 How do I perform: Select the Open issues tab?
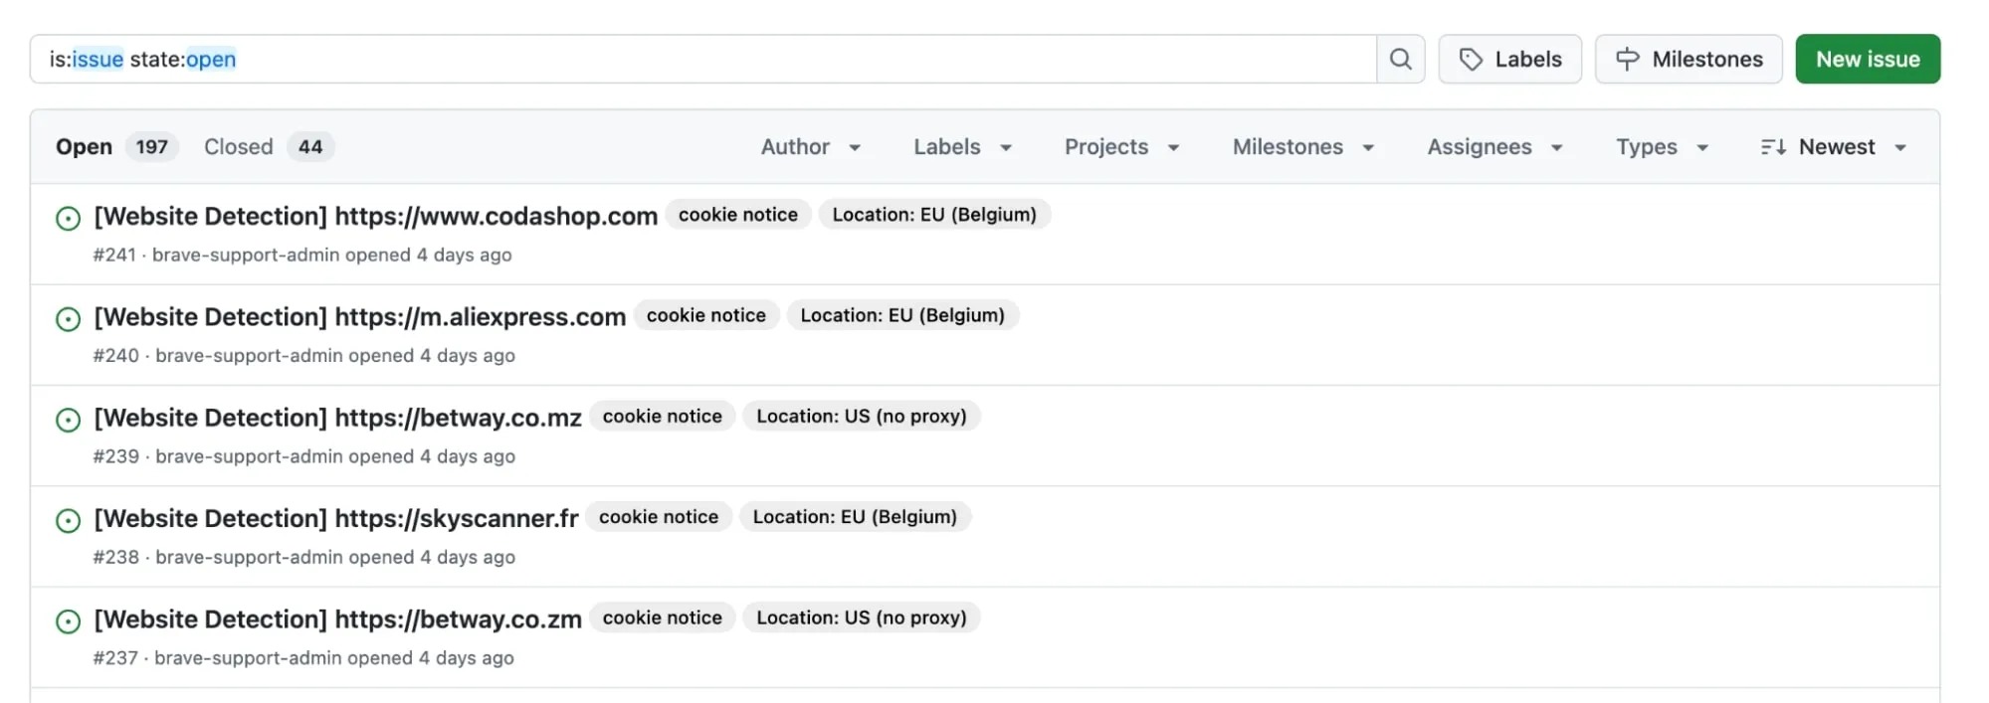(114, 147)
